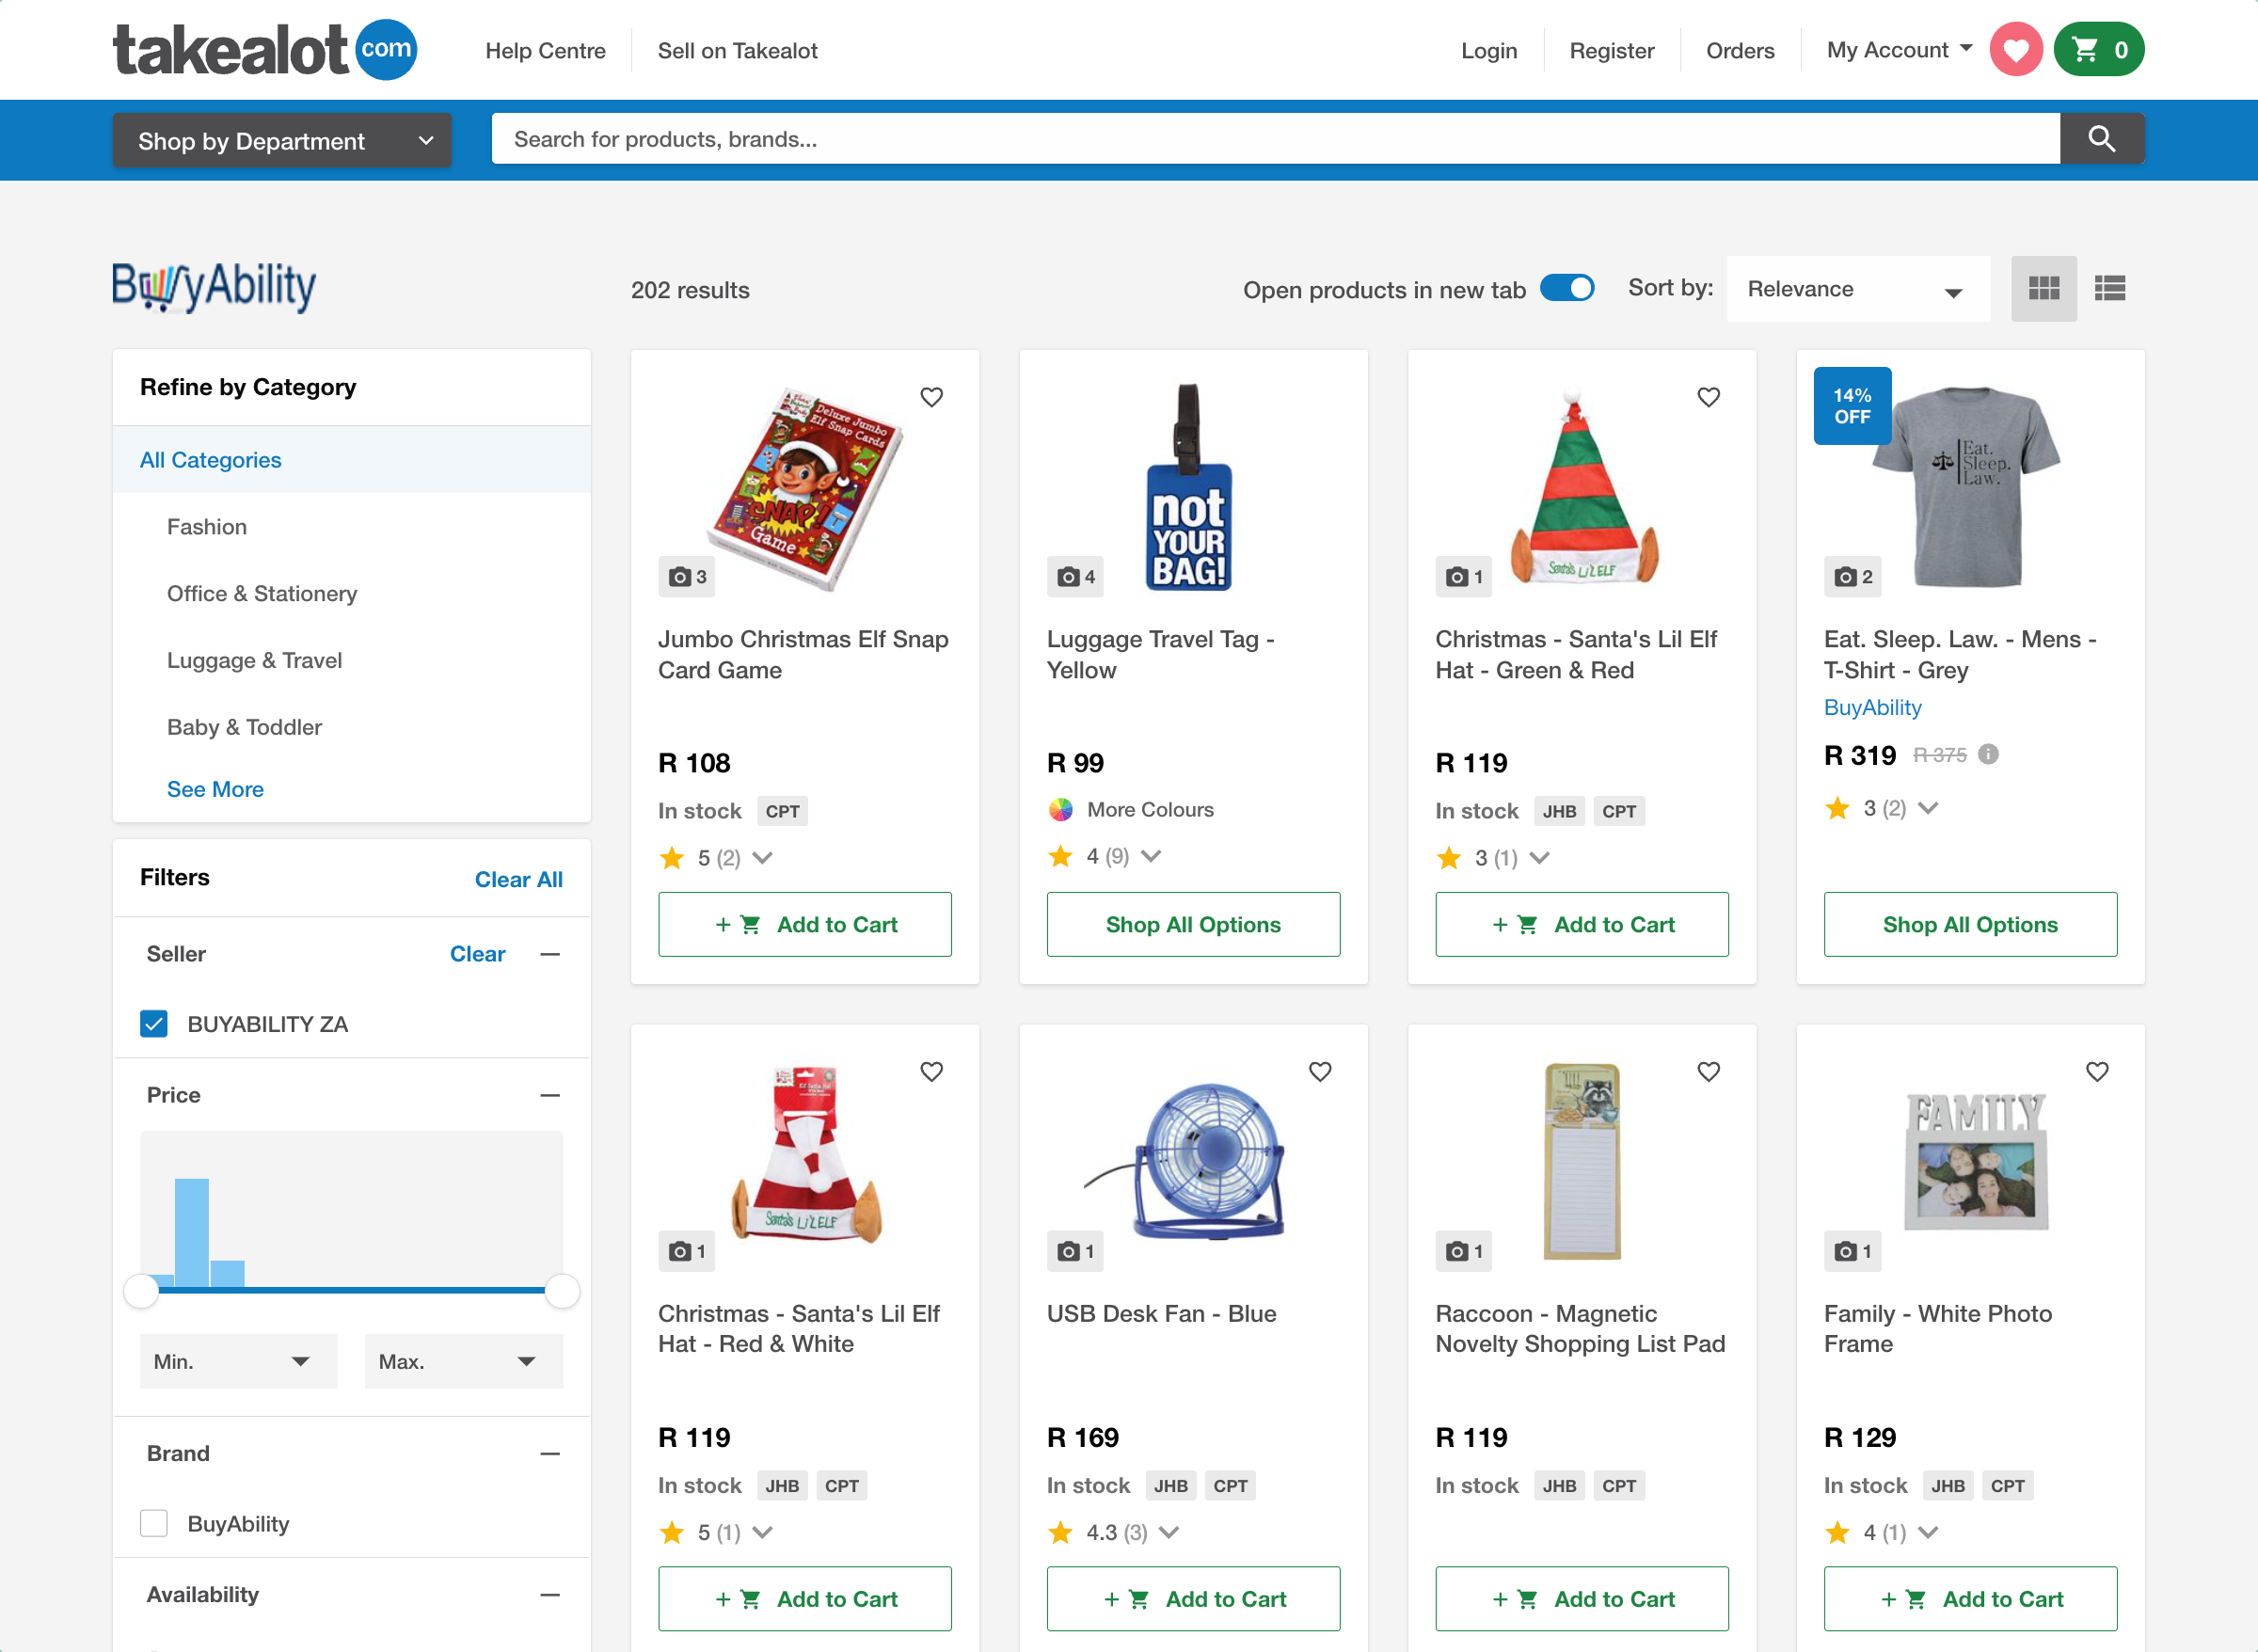This screenshot has width=2258, height=1652.
Task: Check the BuyAbility brand checkbox
Action: coord(154,1523)
